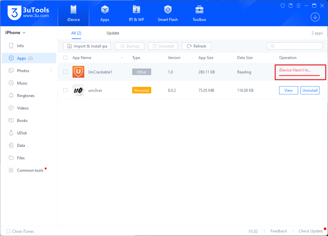Open the Apps store section
The width and height of the screenshot is (328, 236).
tap(105, 13)
